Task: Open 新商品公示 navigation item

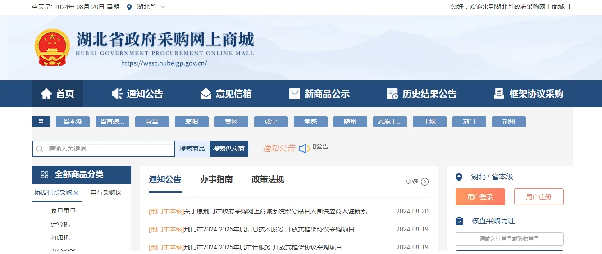Action: tap(319, 94)
